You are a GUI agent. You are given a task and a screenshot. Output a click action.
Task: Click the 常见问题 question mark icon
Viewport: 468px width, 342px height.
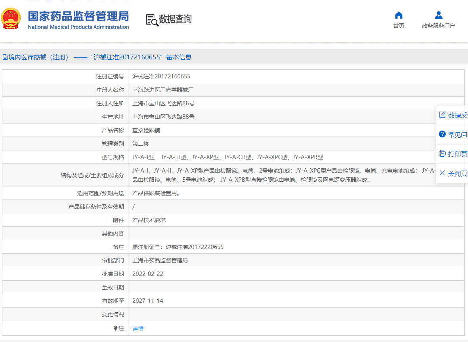pyautogui.click(x=442, y=134)
